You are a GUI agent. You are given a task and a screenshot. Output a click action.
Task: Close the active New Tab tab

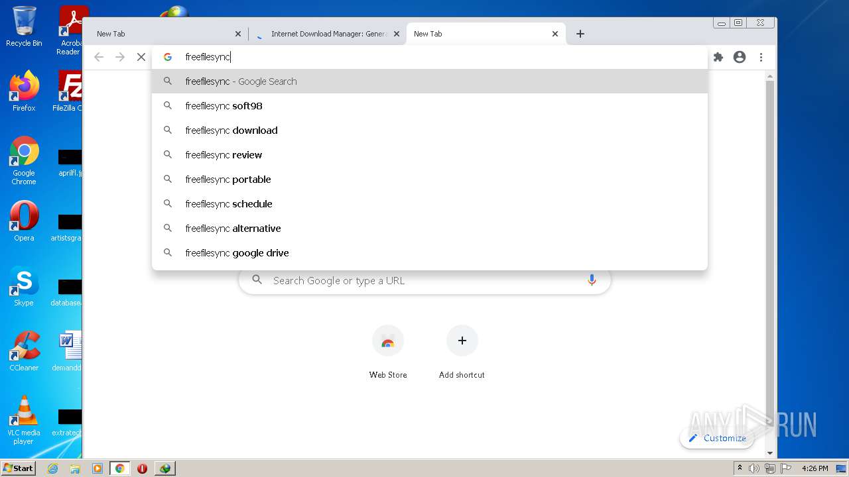[x=555, y=34]
